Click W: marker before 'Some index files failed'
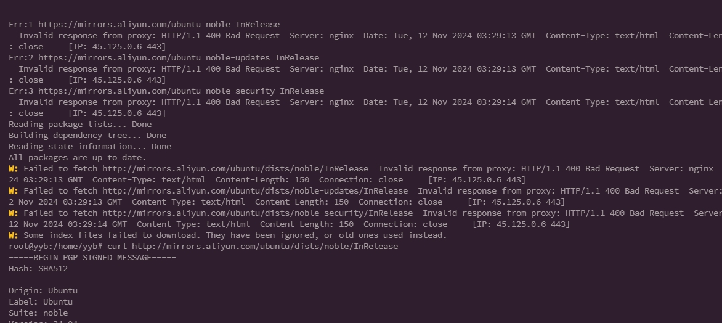This screenshot has width=722, height=323. pos(14,235)
